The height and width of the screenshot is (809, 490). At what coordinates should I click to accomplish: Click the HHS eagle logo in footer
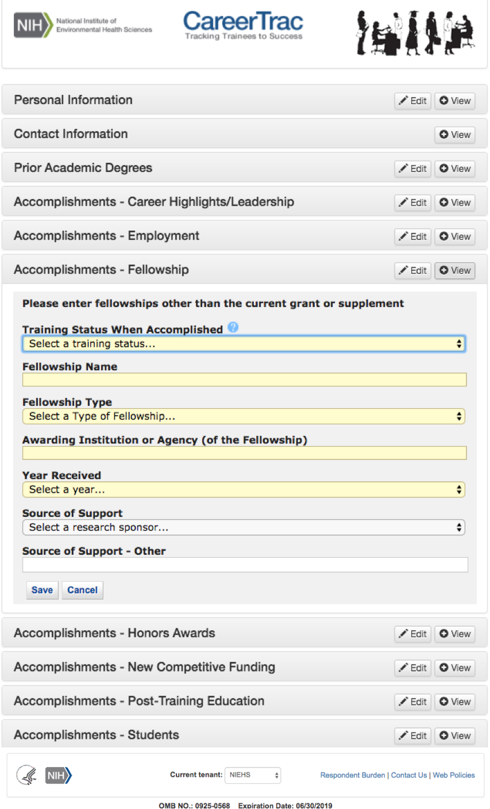pyautogui.click(x=26, y=775)
